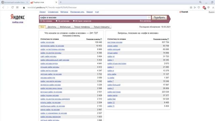Click the Яндекс logo
The height and width of the screenshot is (121, 215).
coord(18,17)
